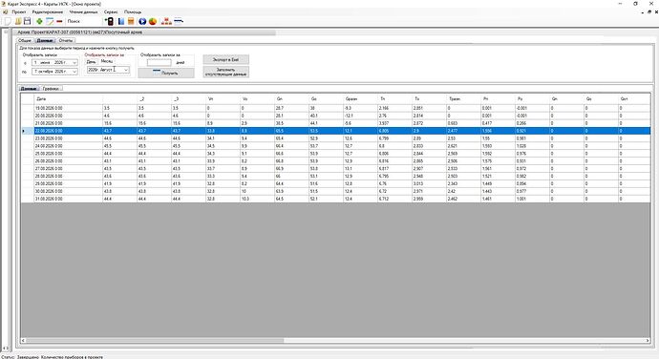Screen dimensions: 659x359
Task: Click the horizontal scrollbar left arrow
Action: click(24, 340)
